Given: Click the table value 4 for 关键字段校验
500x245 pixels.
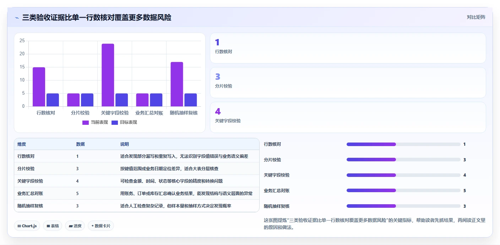Looking at the screenshot, I should [77, 181].
